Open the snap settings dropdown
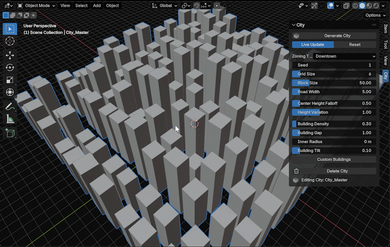Screen dimensions: 390x247 click(x=206, y=5)
